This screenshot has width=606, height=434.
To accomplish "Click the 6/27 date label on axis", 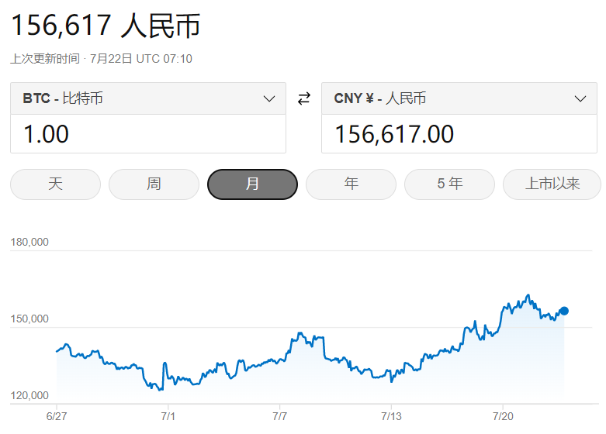I will pos(57,417).
